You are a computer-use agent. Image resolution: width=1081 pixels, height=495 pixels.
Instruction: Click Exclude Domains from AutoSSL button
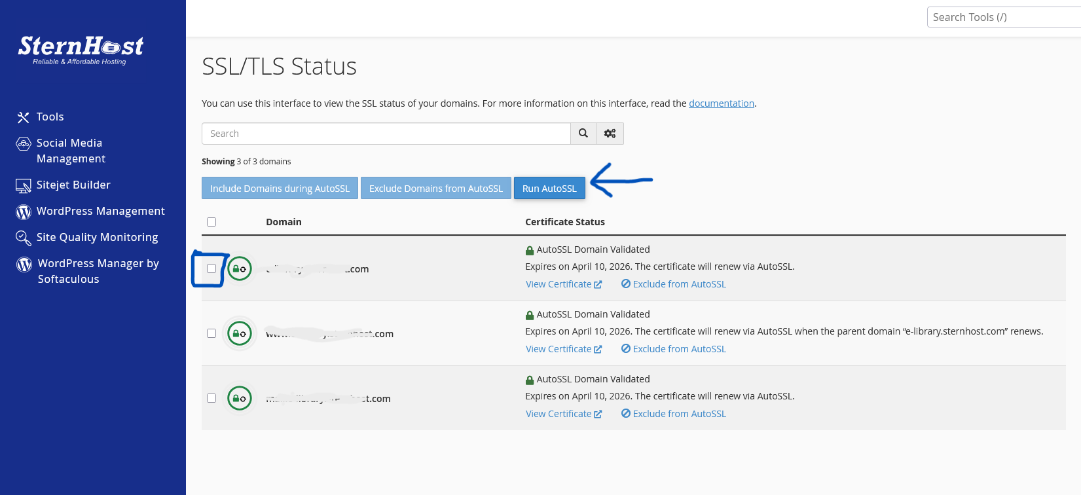pos(435,189)
